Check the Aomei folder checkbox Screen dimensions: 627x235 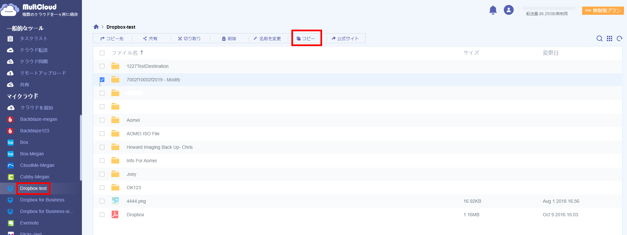[102, 120]
